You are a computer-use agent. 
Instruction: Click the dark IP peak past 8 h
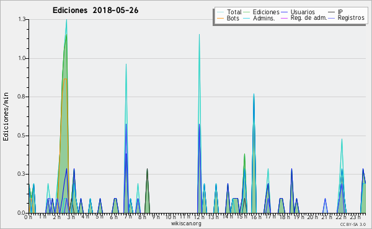[148, 169]
